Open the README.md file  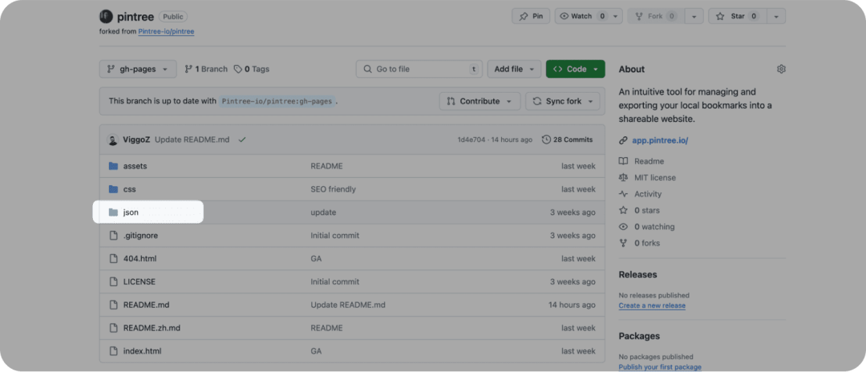(146, 305)
